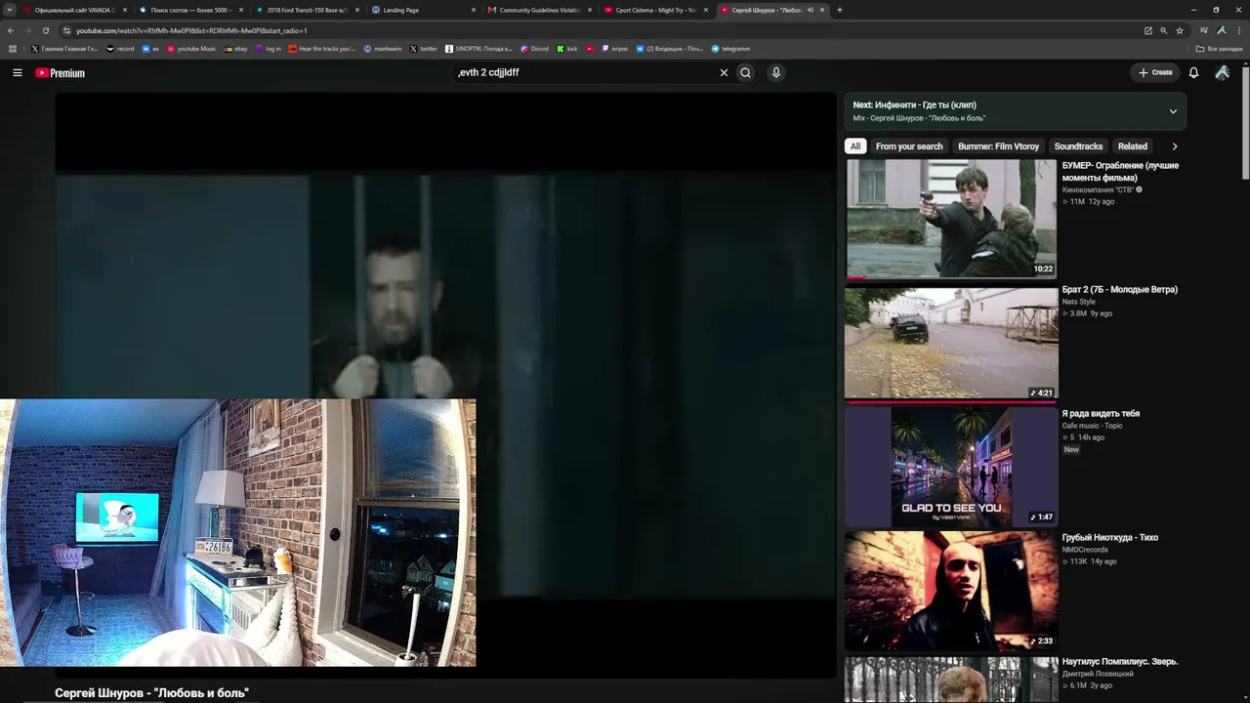The image size is (1250, 703).
Task: Open the record bookmark
Action: point(121,49)
